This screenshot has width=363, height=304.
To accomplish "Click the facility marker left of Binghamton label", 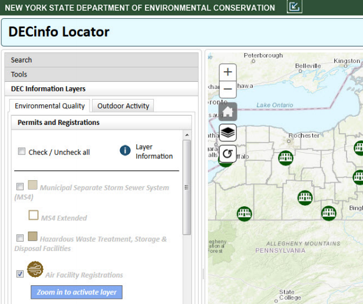I will coord(329,213).
